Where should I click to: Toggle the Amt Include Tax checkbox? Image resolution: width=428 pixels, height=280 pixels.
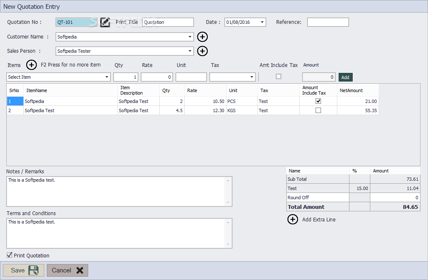pyautogui.click(x=278, y=77)
